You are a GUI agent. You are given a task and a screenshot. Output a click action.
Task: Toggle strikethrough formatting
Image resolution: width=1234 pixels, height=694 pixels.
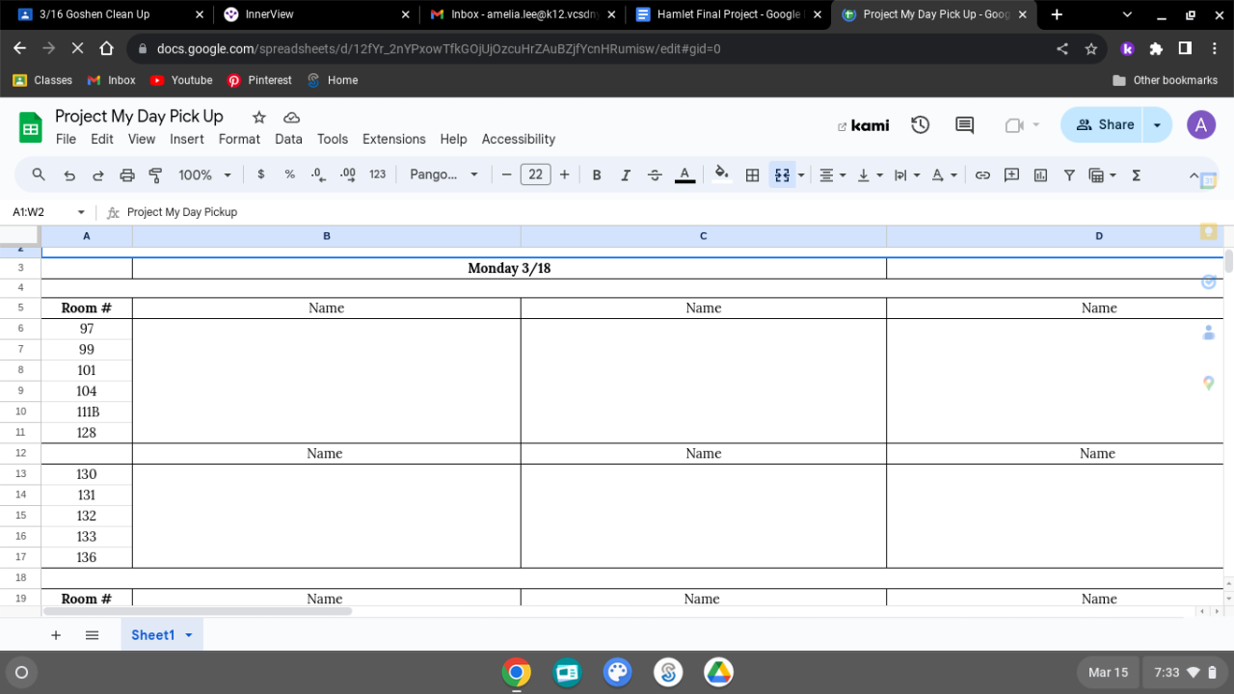[655, 175]
